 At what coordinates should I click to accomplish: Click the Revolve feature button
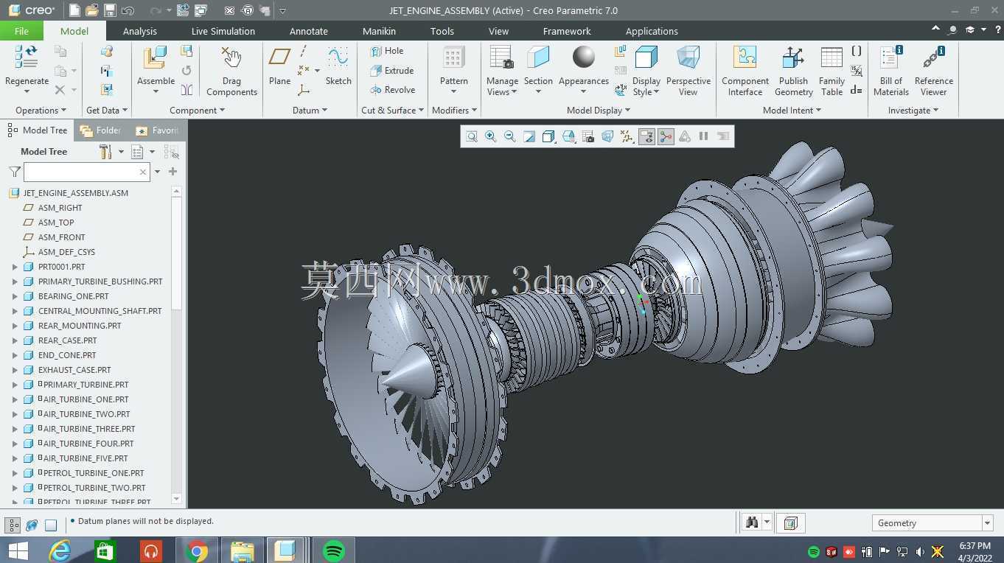click(x=393, y=90)
